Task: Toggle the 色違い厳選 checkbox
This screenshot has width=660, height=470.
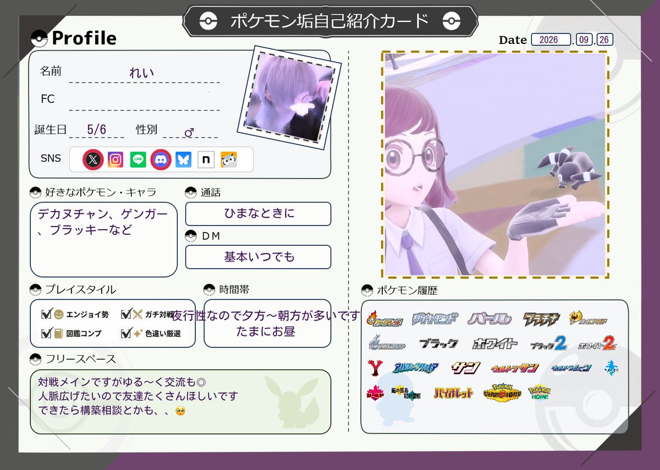Action: 125,333
